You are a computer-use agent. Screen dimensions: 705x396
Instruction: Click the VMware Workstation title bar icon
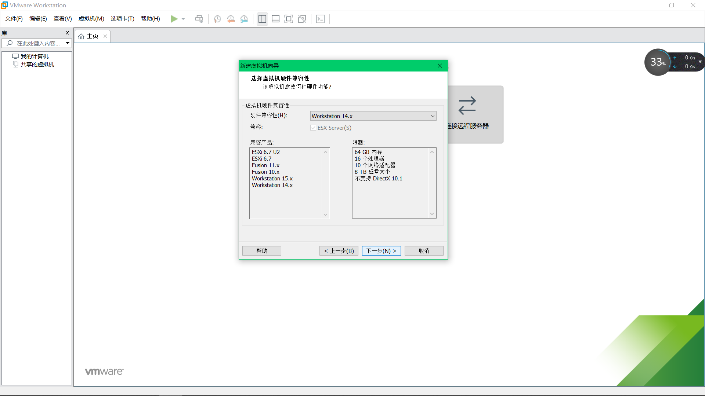click(x=4, y=5)
